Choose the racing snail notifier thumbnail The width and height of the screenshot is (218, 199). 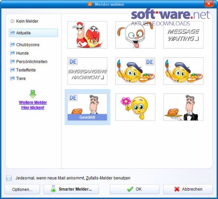tap(87, 35)
